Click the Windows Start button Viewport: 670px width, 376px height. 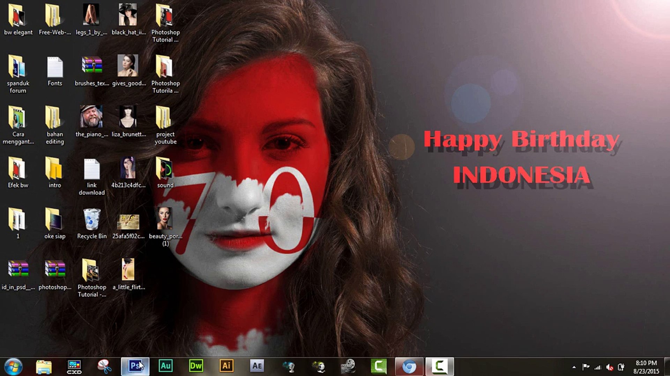click(13, 366)
